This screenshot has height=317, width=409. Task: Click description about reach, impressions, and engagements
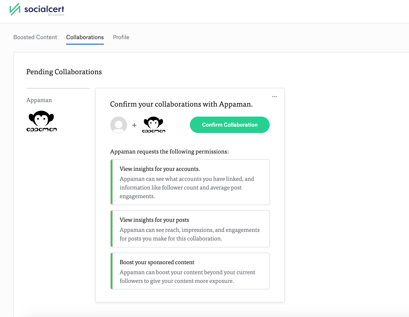click(189, 234)
